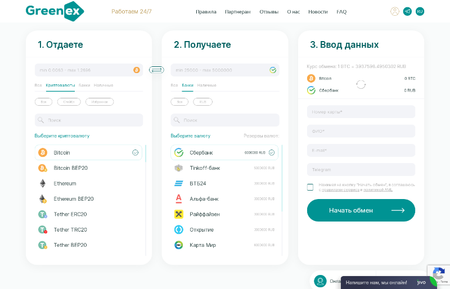This screenshot has width=450, height=289.
Task: Click the Greenex logo
Action: click(x=54, y=11)
